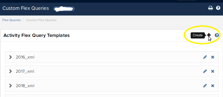Click the 2018_xml query name
This screenshot has height=97, width=223.
tap(25, 86)
